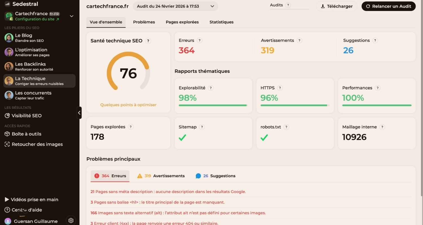This screenshot has height=225, width=423.
Task: Open Visibilité SEO results
Action: 27,116
